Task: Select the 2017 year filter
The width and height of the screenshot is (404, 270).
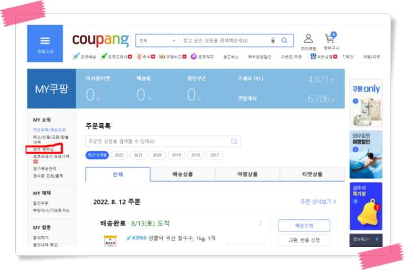Action: click(215, 155)
